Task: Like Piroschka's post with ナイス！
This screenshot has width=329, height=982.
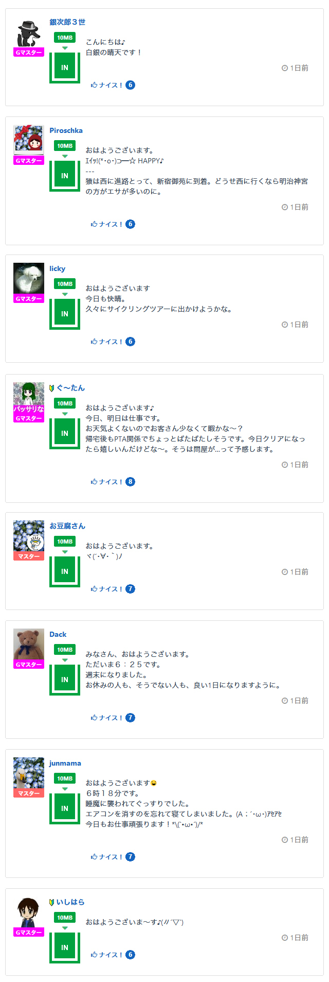Action: [x=107, y=224]
